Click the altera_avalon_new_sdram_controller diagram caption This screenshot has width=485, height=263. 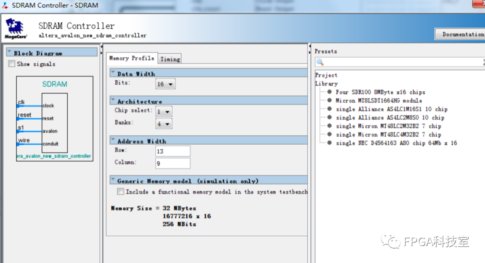pyautogui.click(x=54, y=156)
